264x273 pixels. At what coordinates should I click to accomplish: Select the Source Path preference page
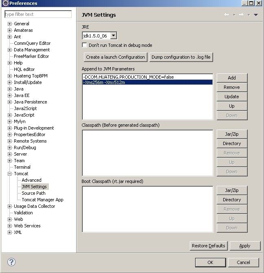[33, 193]
